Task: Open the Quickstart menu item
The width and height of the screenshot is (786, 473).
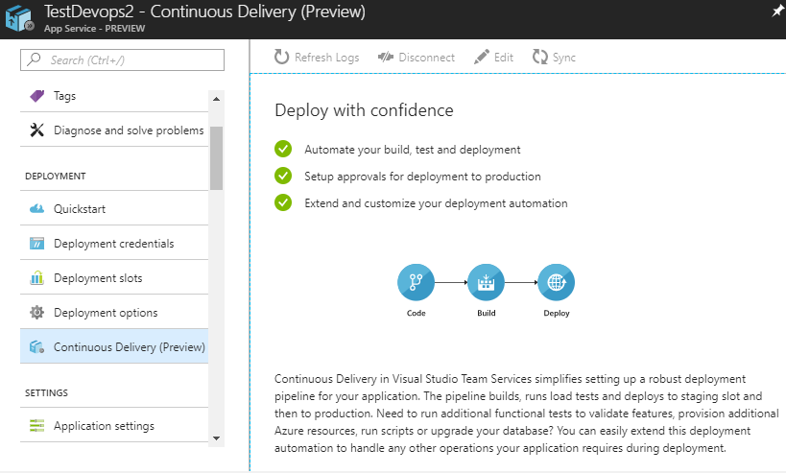Action: pyautogui.click(x=114, y=209)
